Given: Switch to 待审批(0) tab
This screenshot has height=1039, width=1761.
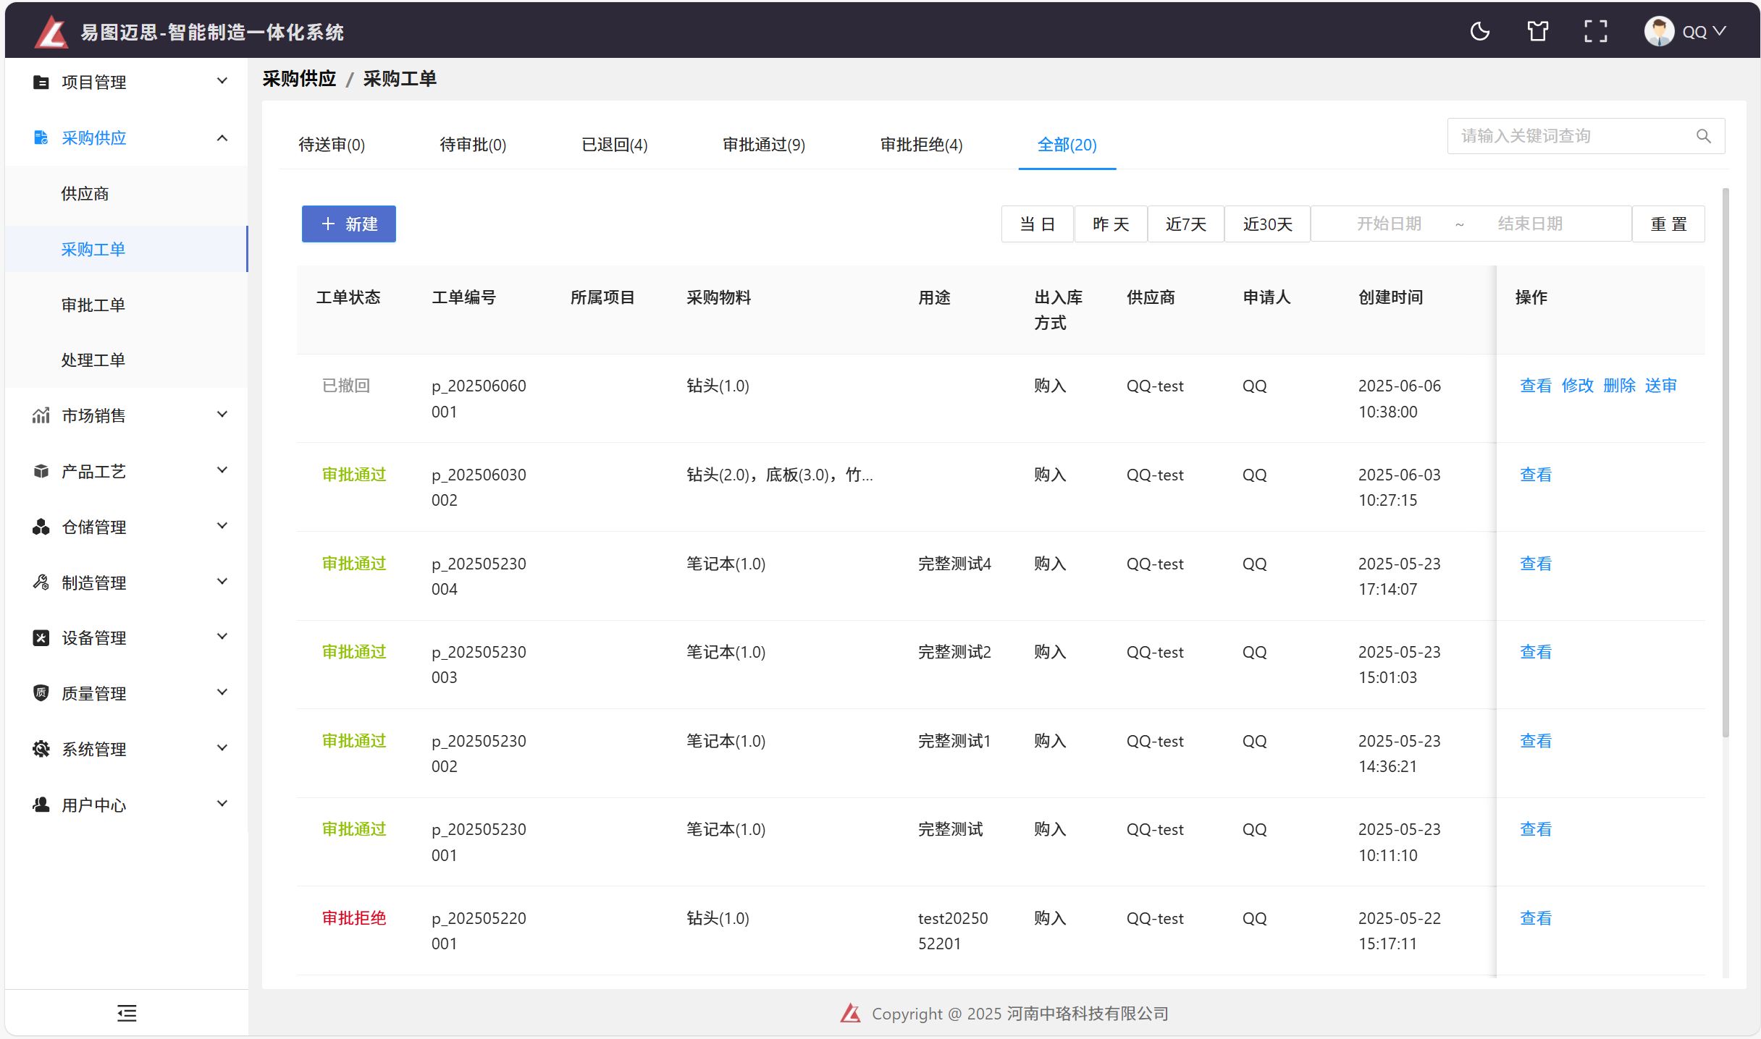Looking at the screenshot, I should [473, 145].
